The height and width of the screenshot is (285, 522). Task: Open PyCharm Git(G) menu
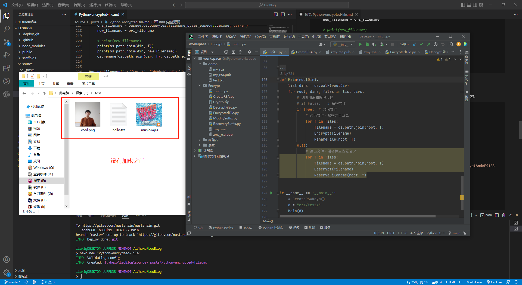(x=316, y=36)
